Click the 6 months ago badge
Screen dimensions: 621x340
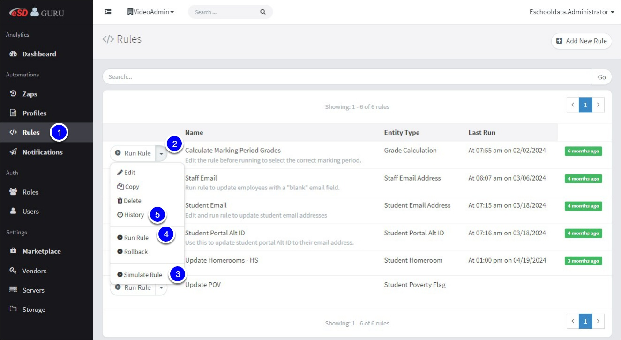point(584,151)
